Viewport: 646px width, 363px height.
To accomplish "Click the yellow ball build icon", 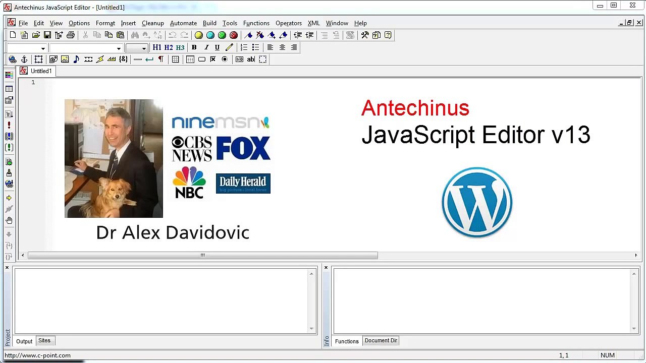I will pos(198,35).
